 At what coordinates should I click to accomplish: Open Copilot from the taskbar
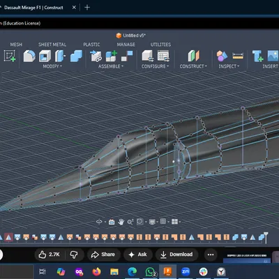click(61, 271)
